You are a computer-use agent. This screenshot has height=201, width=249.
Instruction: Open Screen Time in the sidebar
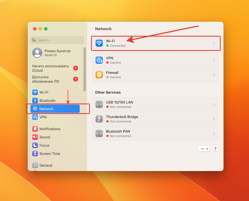[49, 154]
